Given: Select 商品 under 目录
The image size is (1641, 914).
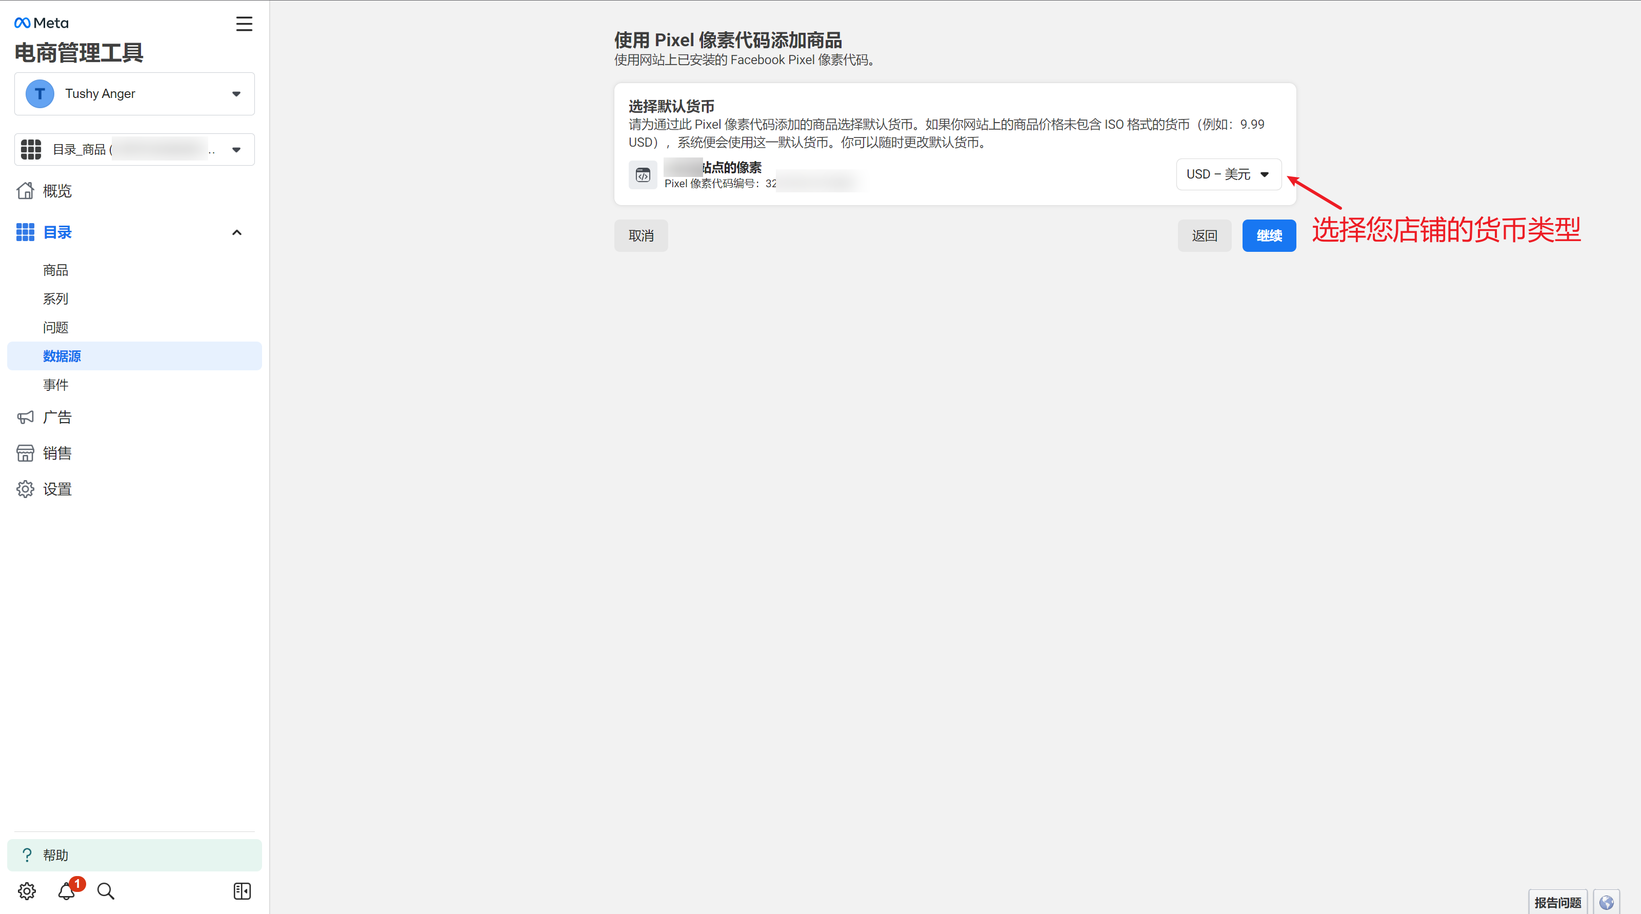Looking at the screenshot, I should pyautogui.click(x=55, y=270).
